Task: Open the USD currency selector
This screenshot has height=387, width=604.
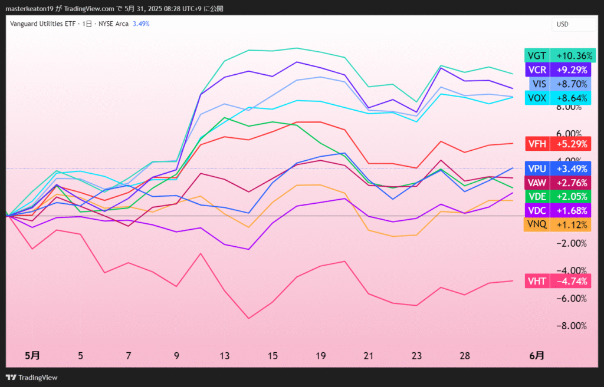Action: [x=573, y=24]
